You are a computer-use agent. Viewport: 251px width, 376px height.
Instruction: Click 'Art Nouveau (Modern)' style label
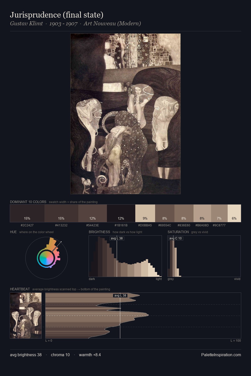pyautogui.click(x=112, y=24)
